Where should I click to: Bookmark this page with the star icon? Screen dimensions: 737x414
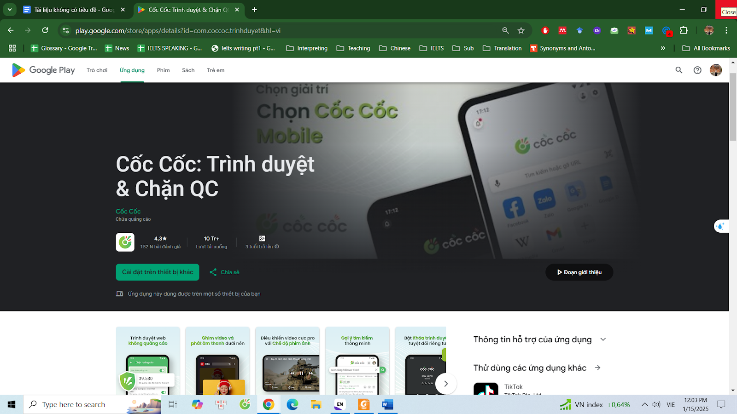pyautogui.click(x=521, y=30)
